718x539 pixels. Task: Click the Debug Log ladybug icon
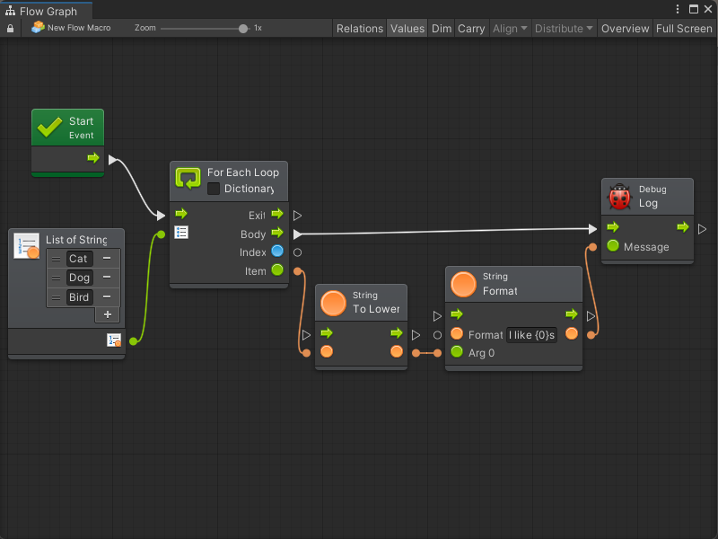coord(619,196)
